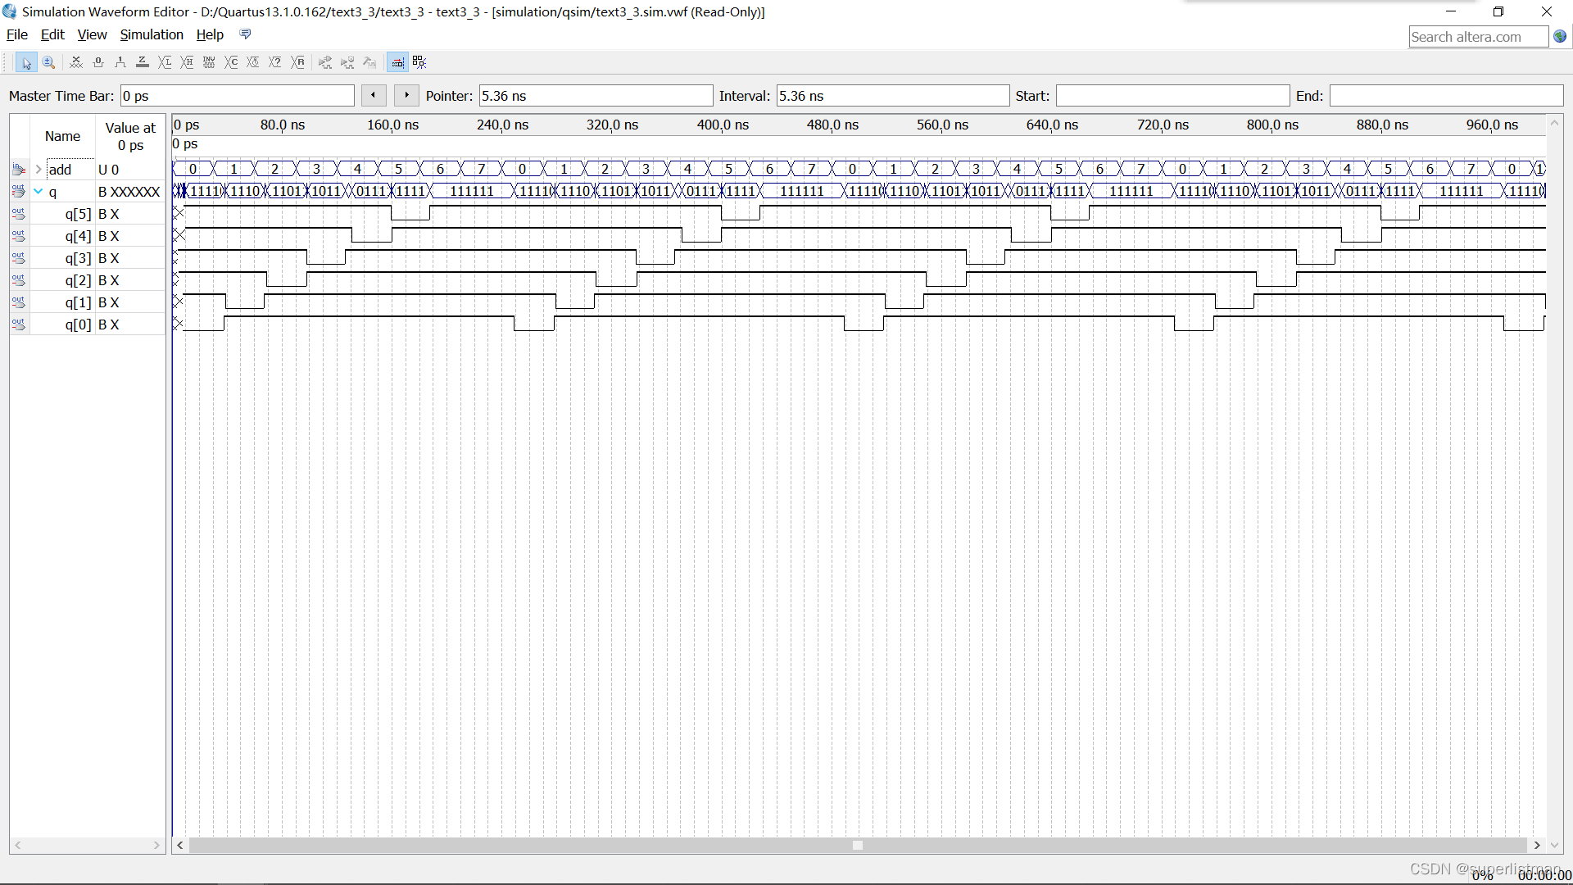Open the Simulation menu
The height and width of the screenshot is (885, 1573).
[x=152, y=34]
